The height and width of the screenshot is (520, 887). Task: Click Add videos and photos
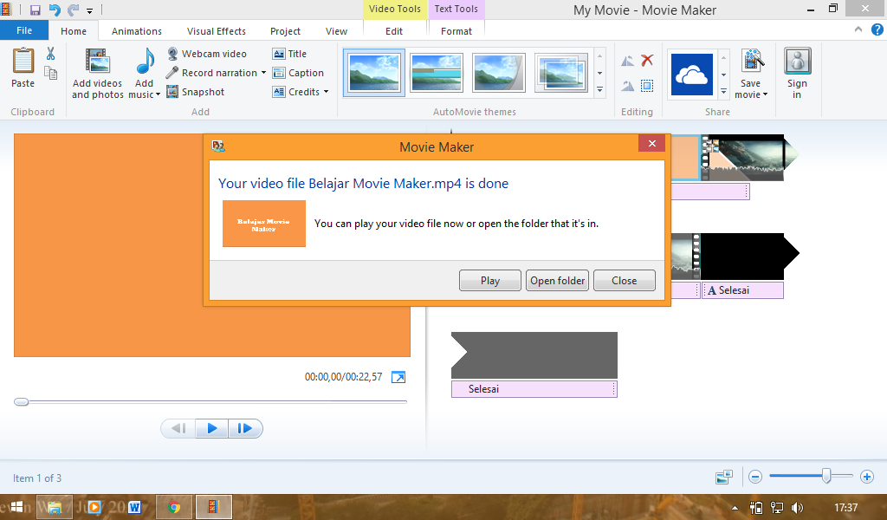click(x=97, y=74)
